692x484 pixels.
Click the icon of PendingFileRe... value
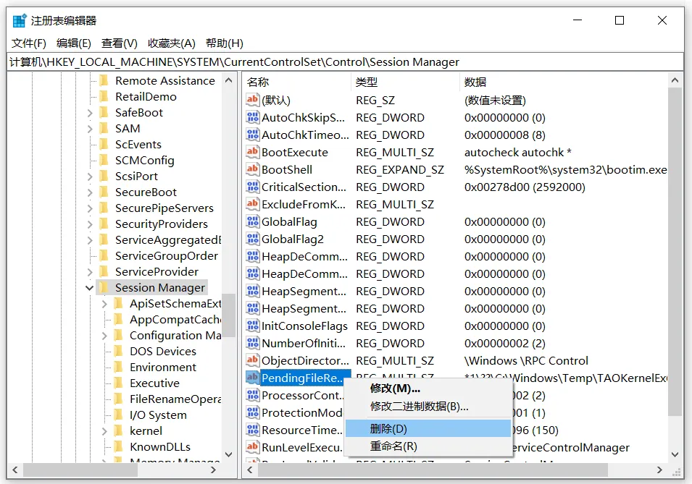(x=252, y=378)
